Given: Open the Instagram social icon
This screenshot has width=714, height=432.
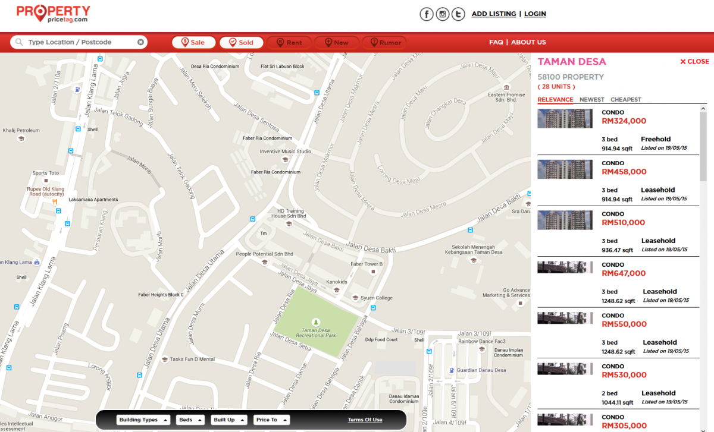Looking at the screenshot, I should [442, 14].
